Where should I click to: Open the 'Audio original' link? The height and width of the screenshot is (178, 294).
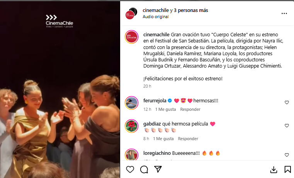156,17
